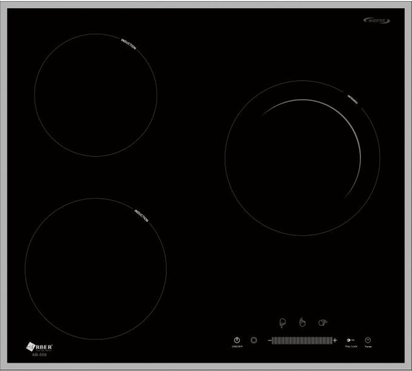Click the INFRARED label on right zone
Viewport: 412px width, 371px height.
[x=353, y=99]
